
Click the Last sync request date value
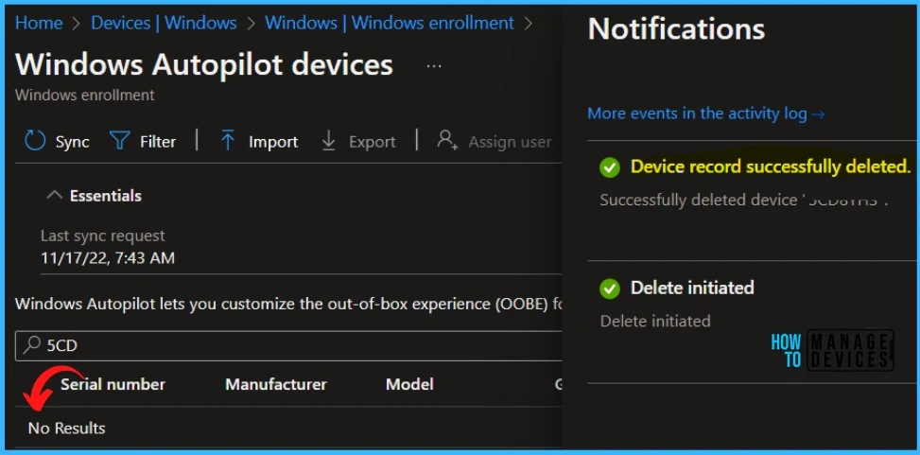click(x=108, y=257)
